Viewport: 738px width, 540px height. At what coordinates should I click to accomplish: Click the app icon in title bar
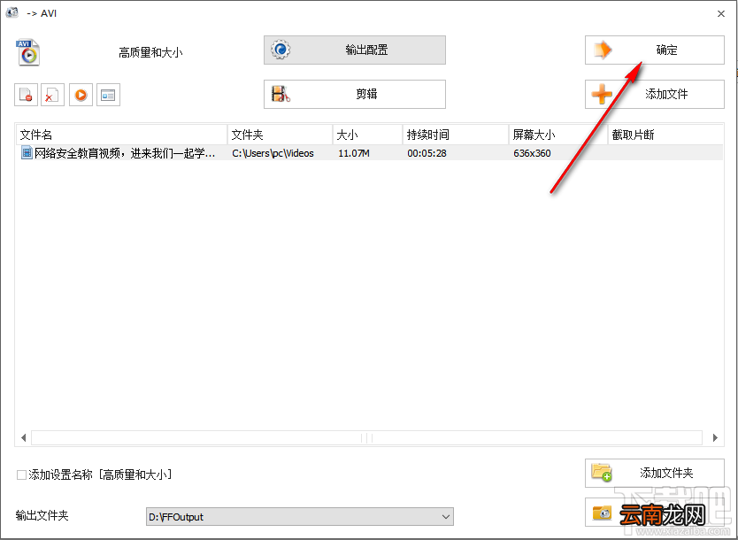click(12, 12)
